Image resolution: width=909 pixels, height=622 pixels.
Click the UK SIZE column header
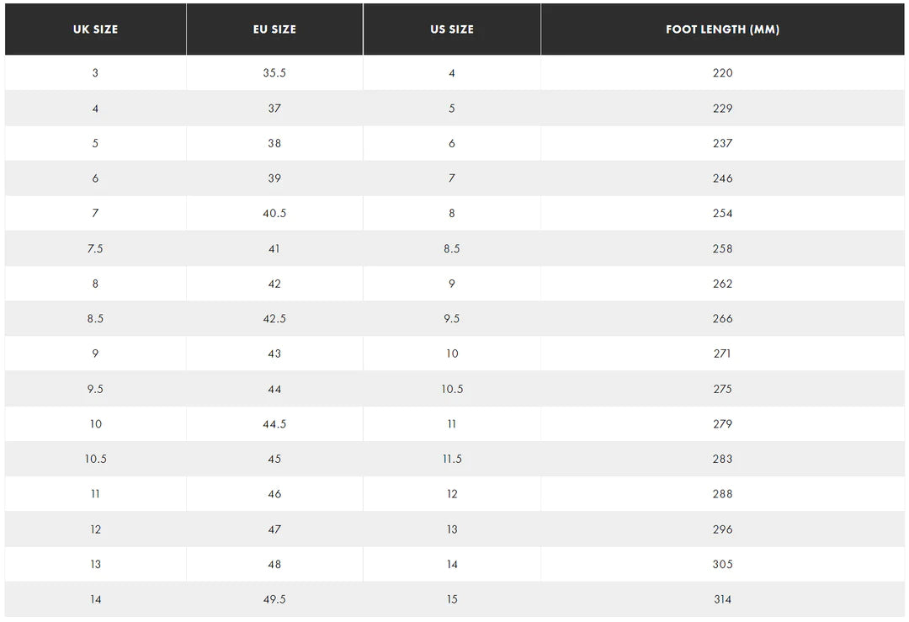pyautogui.click(x=95, y=29)
